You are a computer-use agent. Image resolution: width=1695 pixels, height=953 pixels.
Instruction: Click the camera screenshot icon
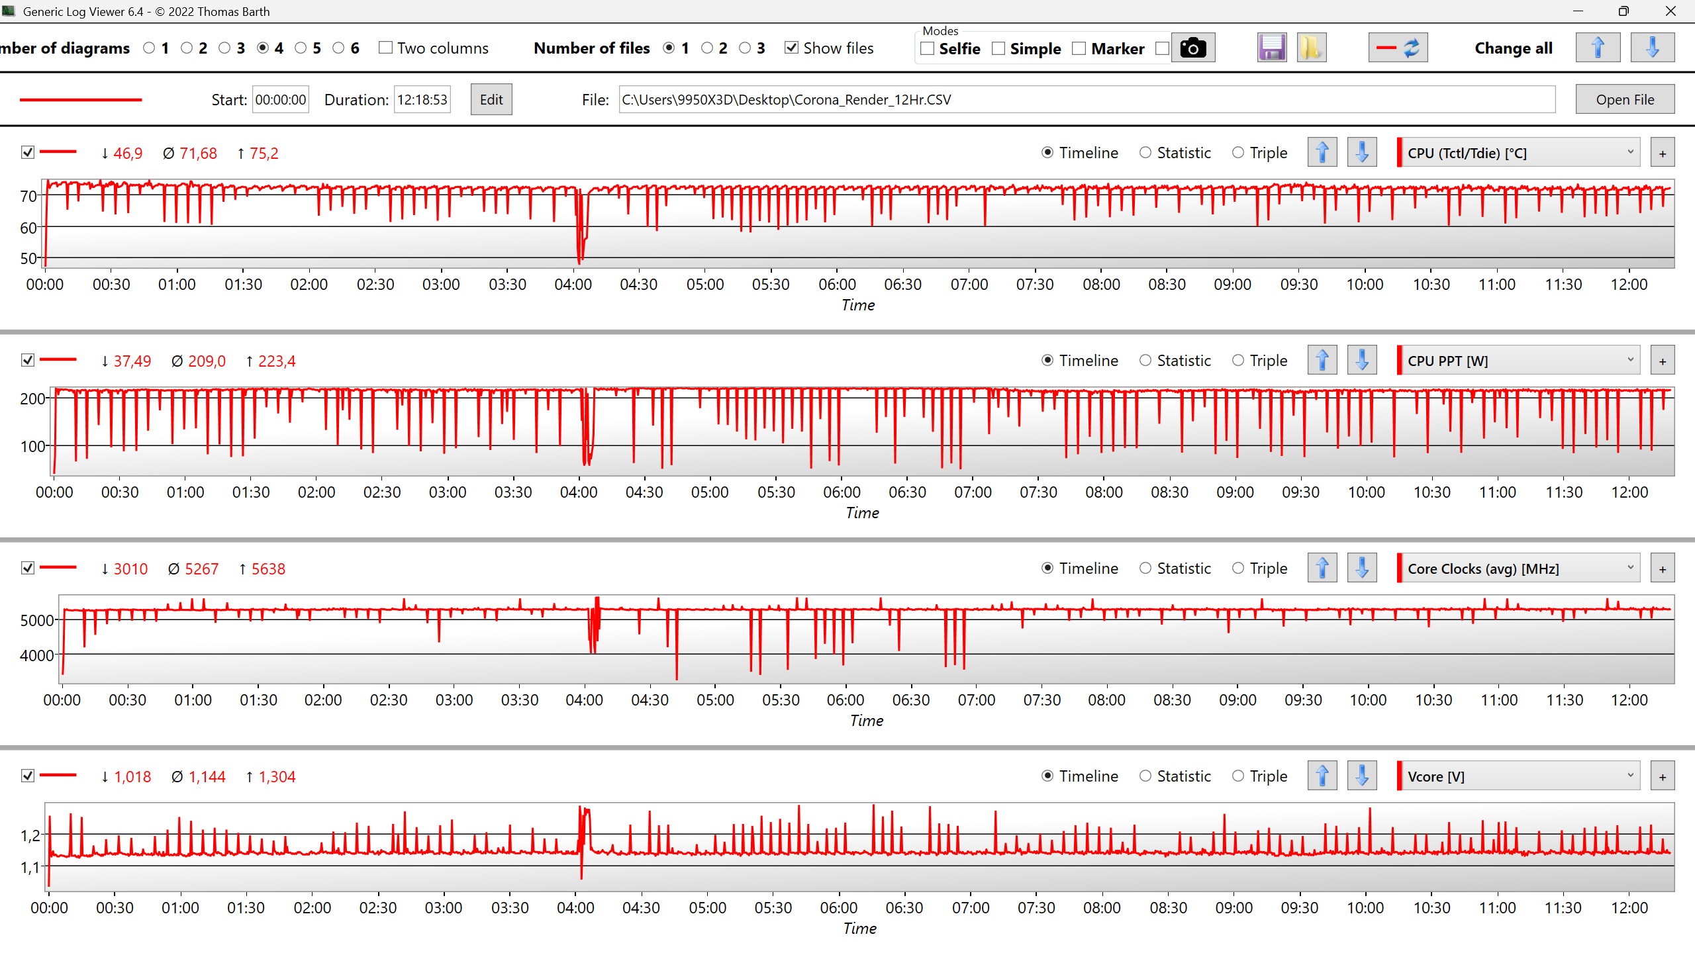click(x=1193, y=48)
